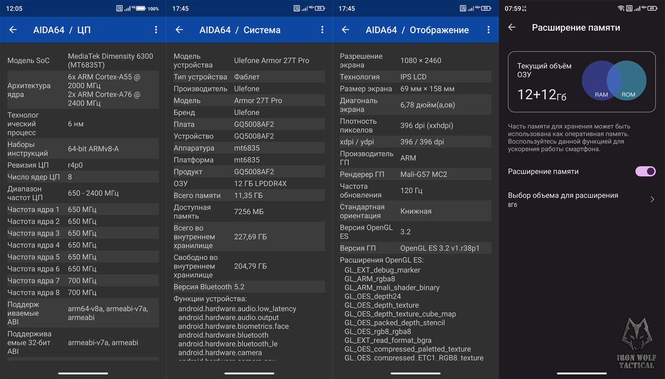Select the 7256 МБ available memory value
The width and height of the screenshot is (665, 379).
click(x=249, y=212)
